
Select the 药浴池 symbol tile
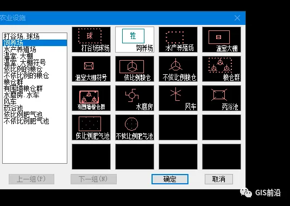(222, 98)
